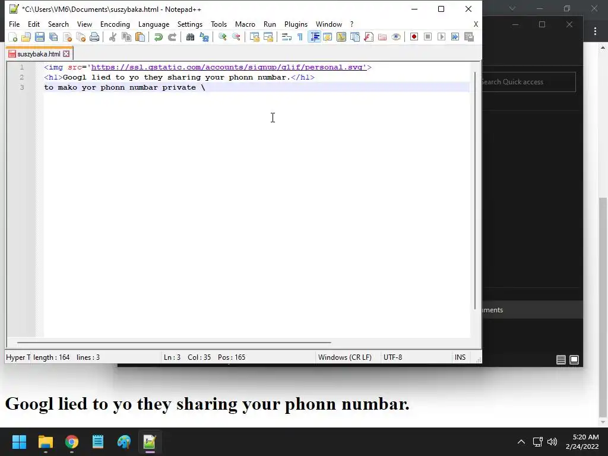608x456 pixels.
Task: Undo the last edit with green arrow
Action: click(x=158, y=37)
